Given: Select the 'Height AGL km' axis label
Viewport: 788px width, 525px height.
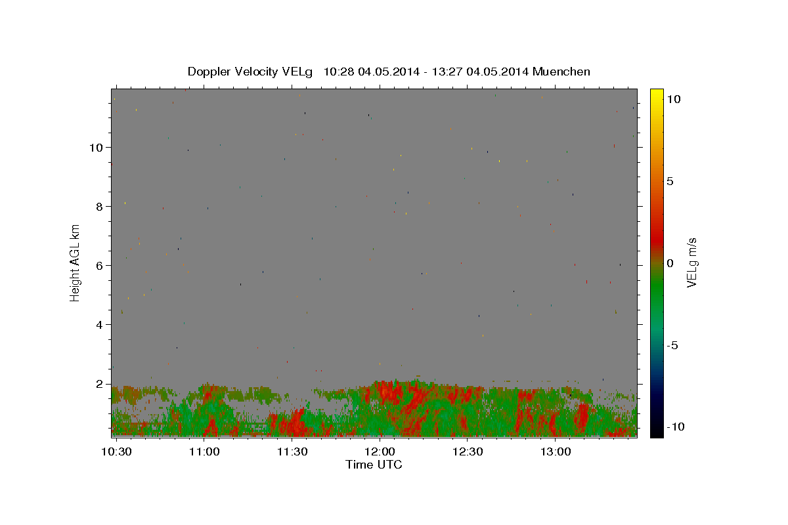Looking at the screenshot, I should point(76,262).
